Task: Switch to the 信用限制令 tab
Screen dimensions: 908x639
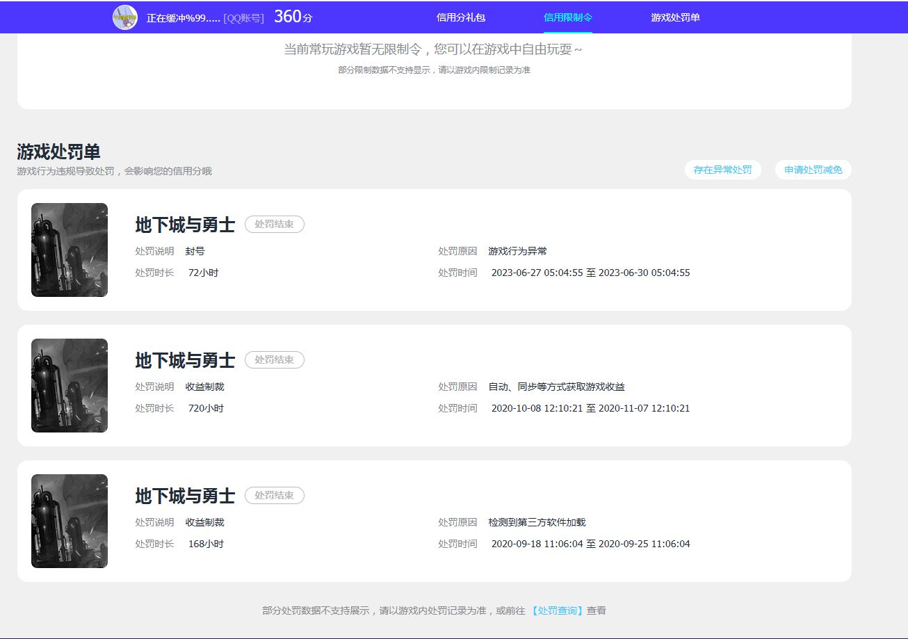Action: pyautogui.click(x=568, y=17)
